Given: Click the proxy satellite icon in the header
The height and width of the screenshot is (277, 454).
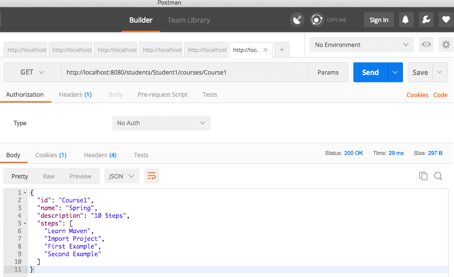Looking at the screenshot, I should (x=297, y=19).
